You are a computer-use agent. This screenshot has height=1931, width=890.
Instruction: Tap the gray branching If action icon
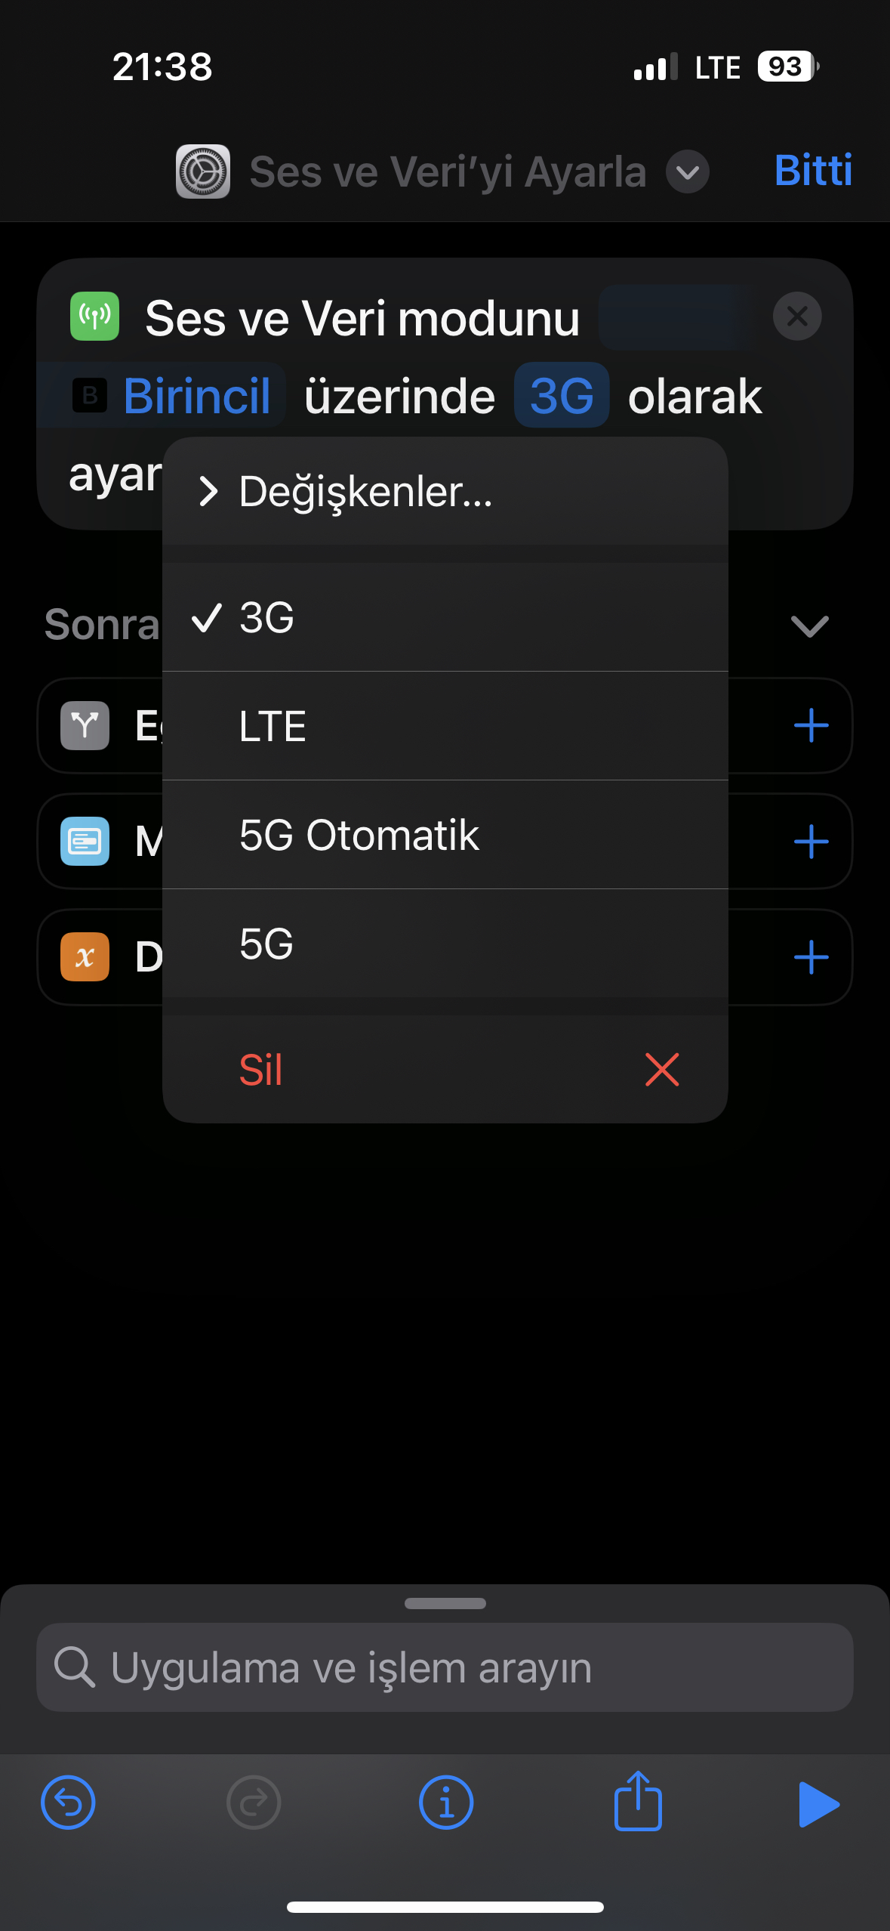pyautogui.click(x=85, y=725)
